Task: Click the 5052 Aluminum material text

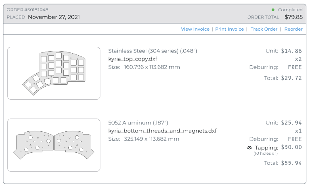Action: pos(138,123)
